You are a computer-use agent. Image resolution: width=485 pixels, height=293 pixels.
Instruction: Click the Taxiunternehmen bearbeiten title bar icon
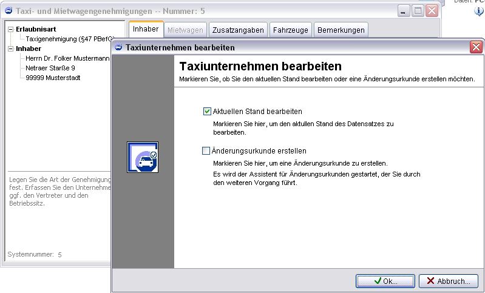[119, 47]
